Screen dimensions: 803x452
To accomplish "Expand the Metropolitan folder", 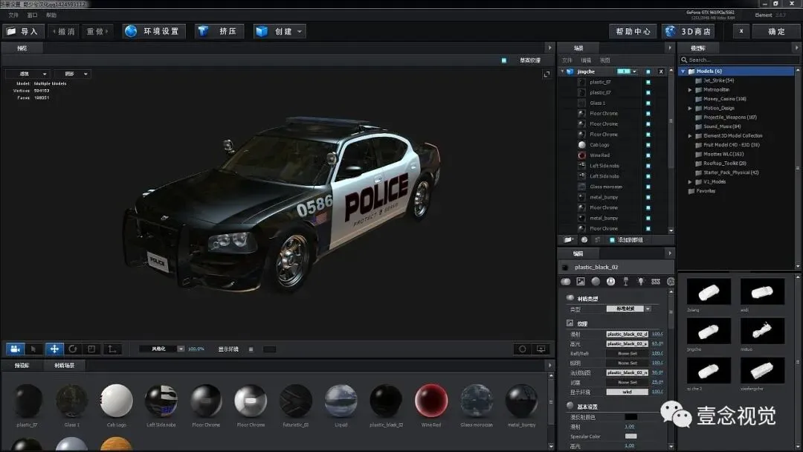I will (690, 89).
